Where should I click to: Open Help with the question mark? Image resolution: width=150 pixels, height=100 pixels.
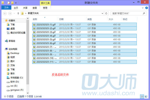(146, 8)
